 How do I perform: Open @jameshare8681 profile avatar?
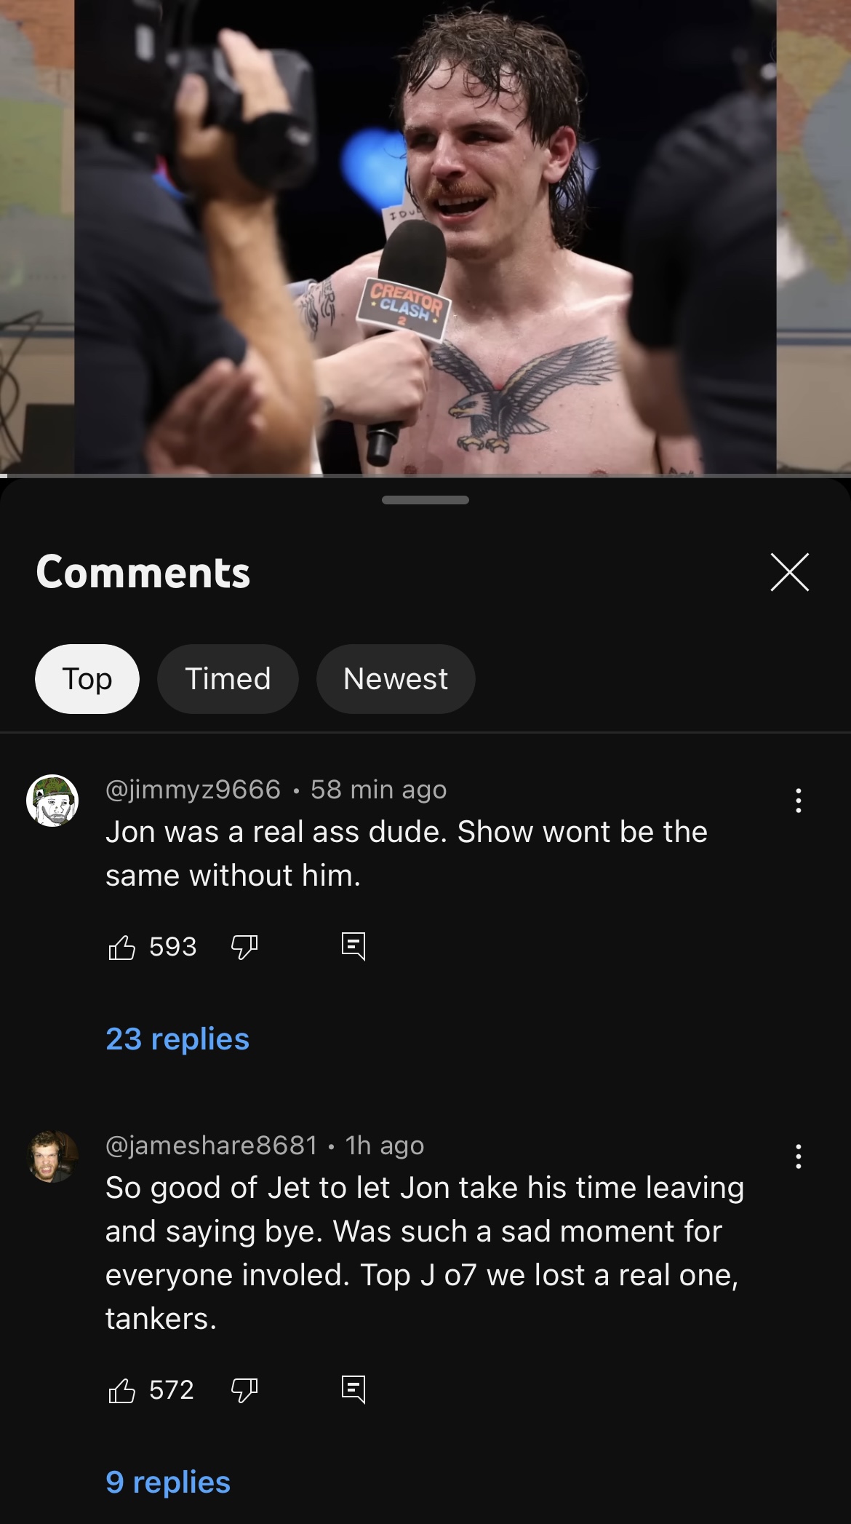[52, 1156]
